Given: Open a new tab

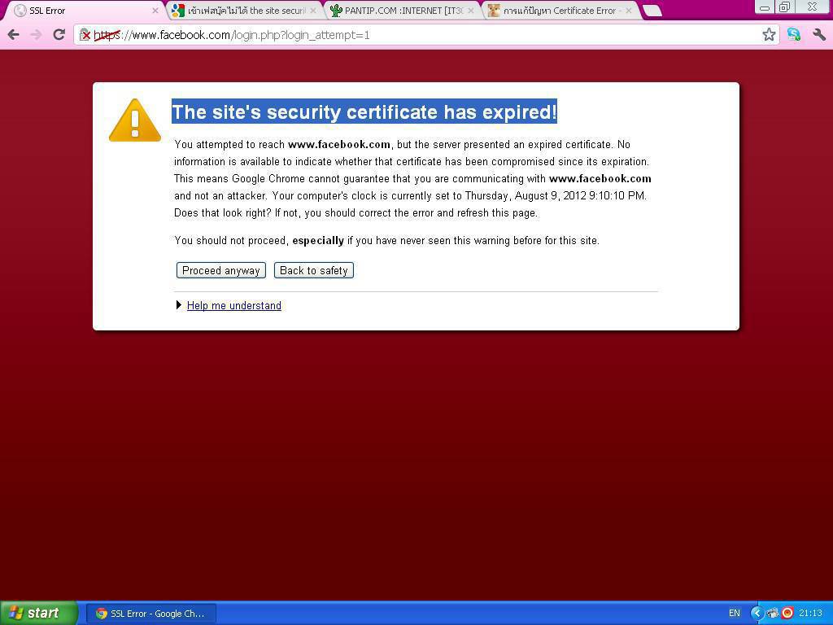Looking at the screenshot, I should coord(652,11).
